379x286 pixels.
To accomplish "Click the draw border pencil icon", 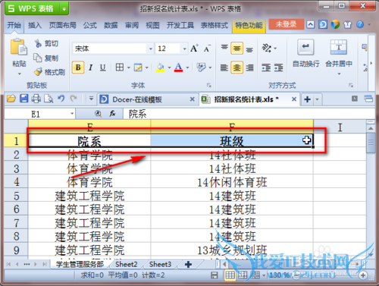I will point(138,68).
